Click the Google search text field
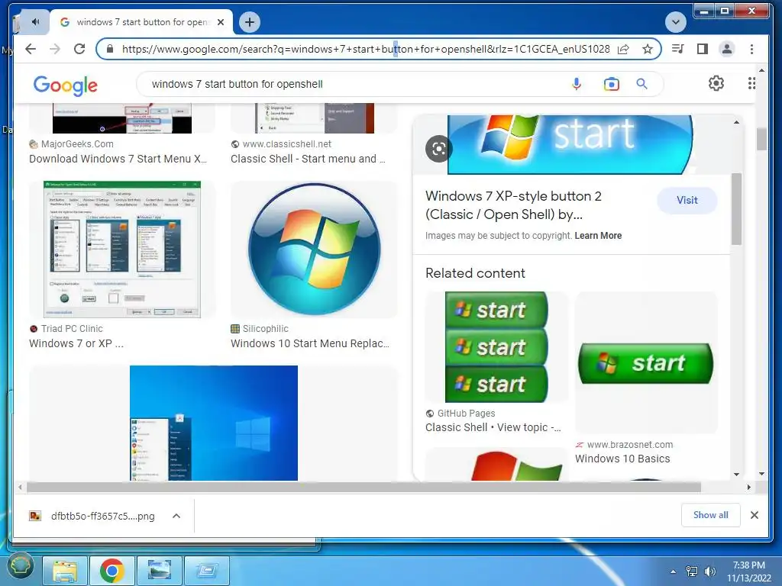782x586 pixels. 354,84
